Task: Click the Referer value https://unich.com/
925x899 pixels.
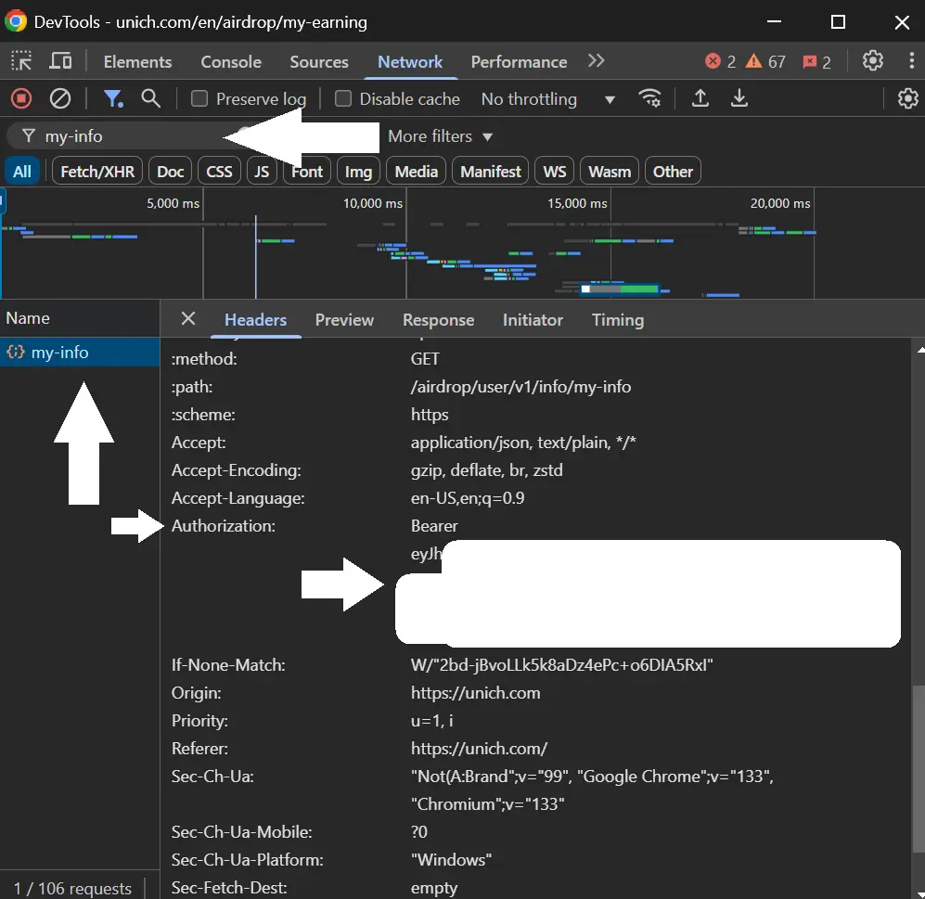Action: point(479,748)
